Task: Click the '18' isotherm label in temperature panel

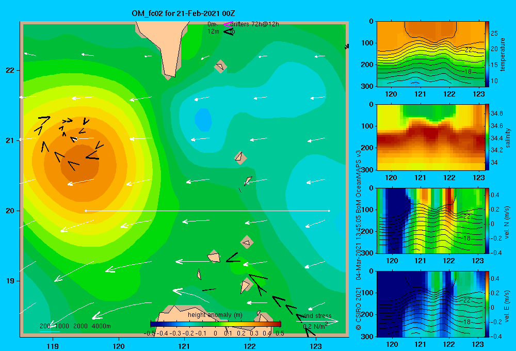Action: [x=467, y=71]
